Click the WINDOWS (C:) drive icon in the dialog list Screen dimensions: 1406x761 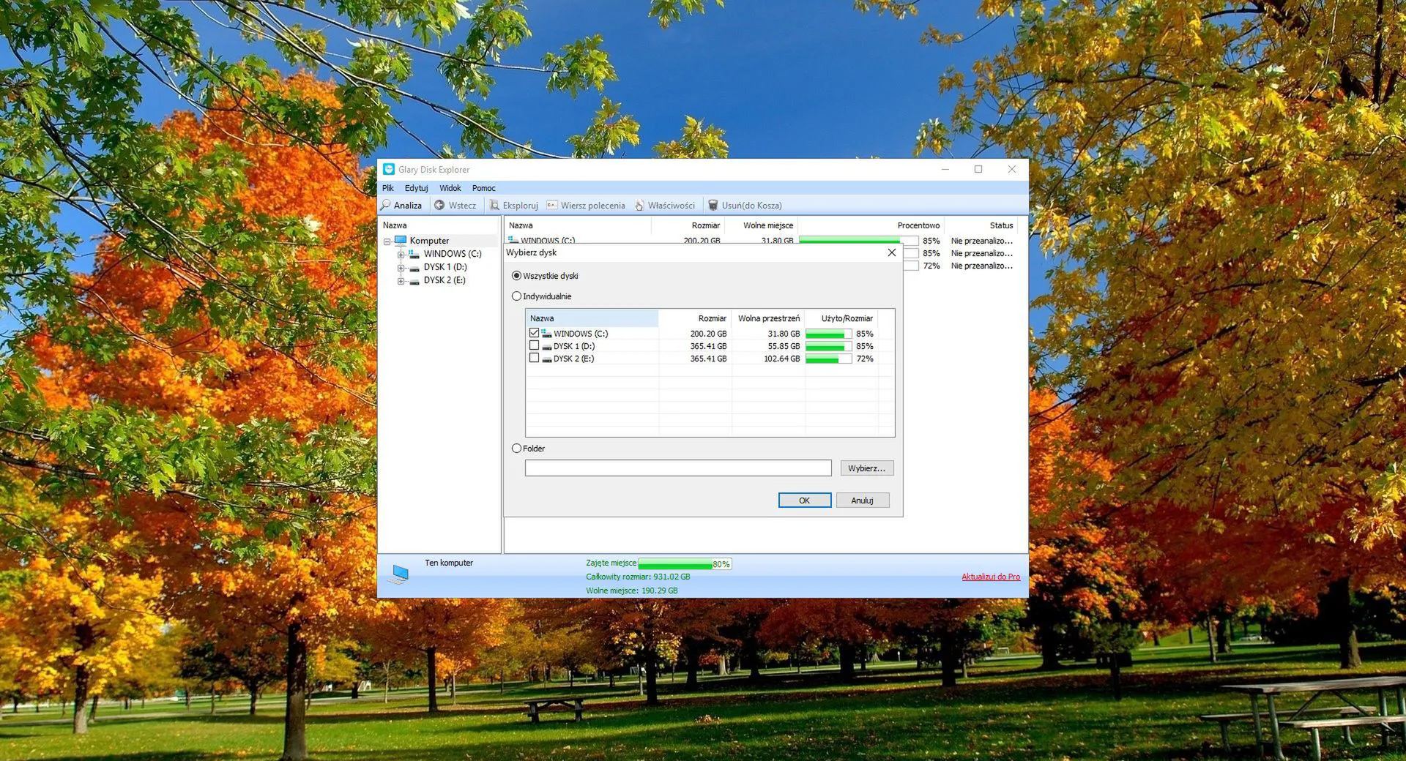coord(546,333)
